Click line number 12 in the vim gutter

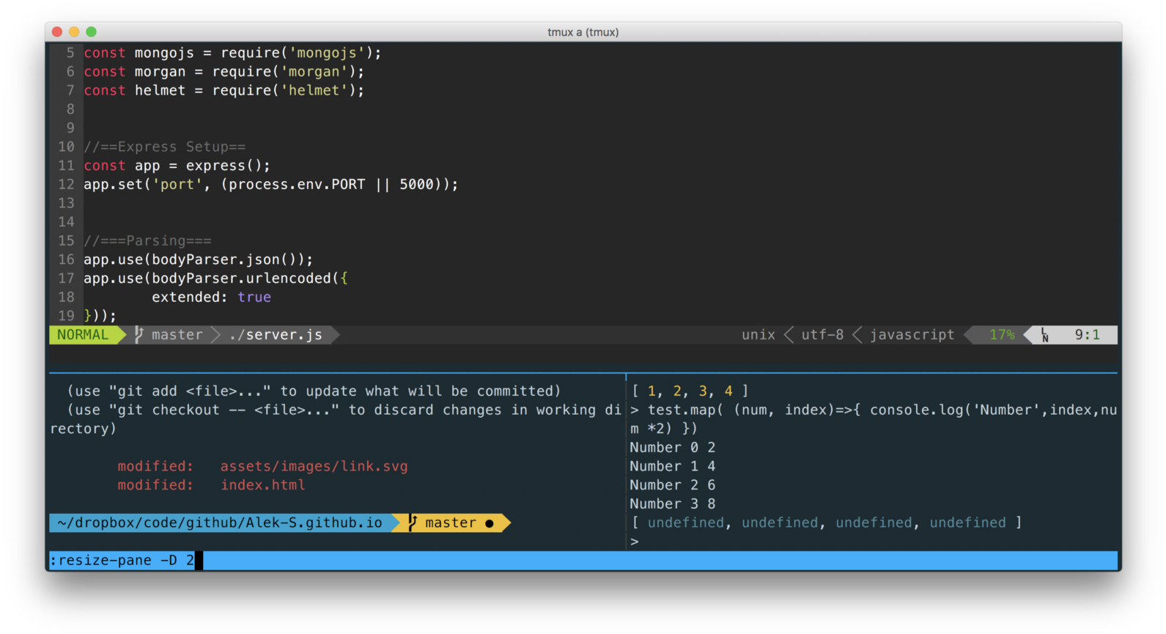pos(66,185)
